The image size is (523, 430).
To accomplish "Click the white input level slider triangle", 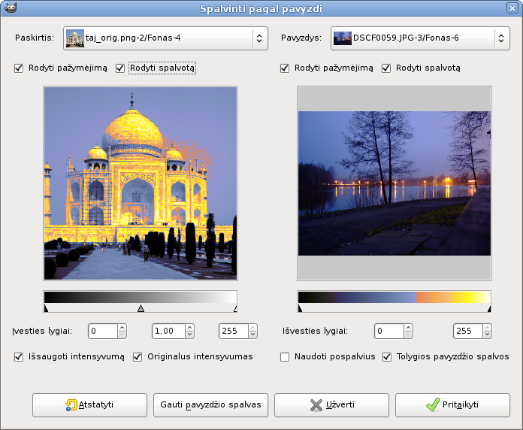I will pyautogui.click(x=235, y=308).
